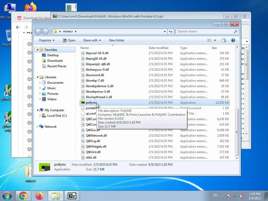The height and width of the screenshot is (201, 268).
Task: Open Chrome from taskbar
Action: [x=23, y=196]
